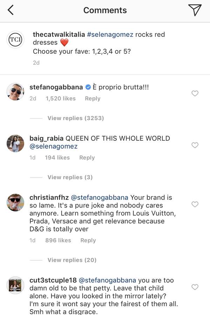Reply to christianfhz's comment

click(88, 240)
